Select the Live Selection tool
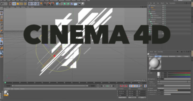Image resolution: width=193 pixels, height=101 pixels. click(10, 4)
